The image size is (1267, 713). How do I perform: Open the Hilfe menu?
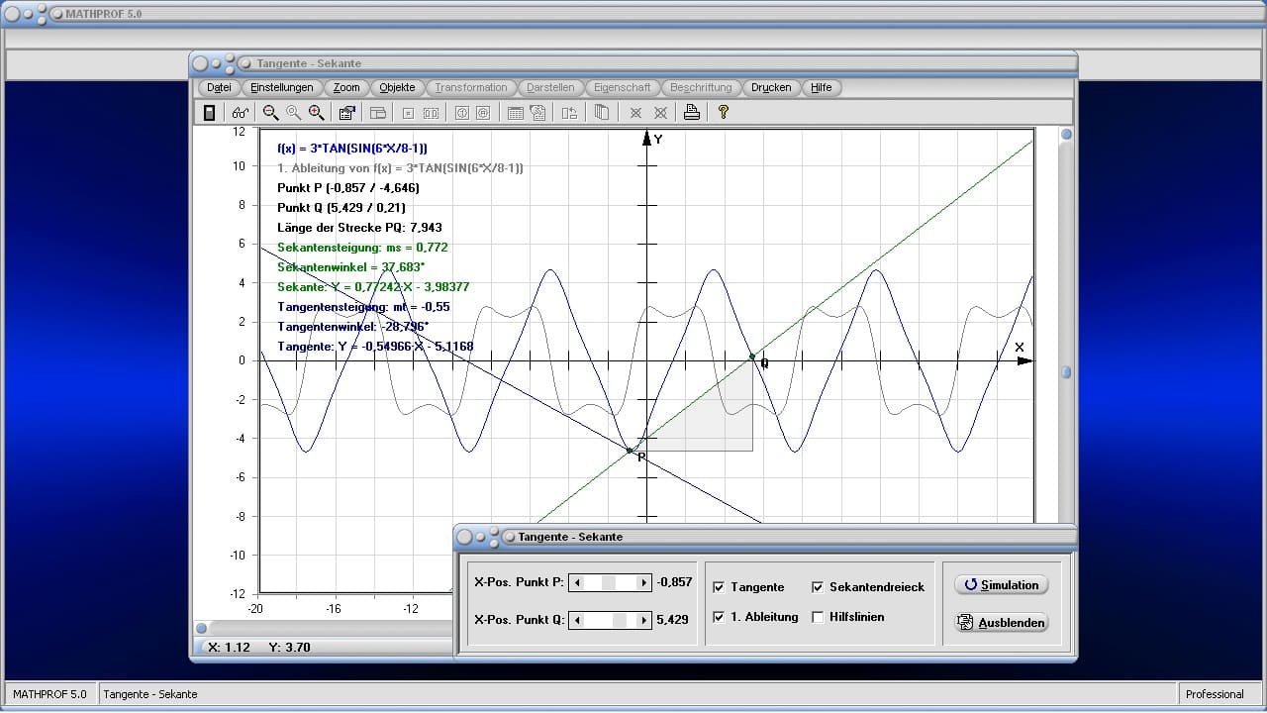(x=822, y=87)
